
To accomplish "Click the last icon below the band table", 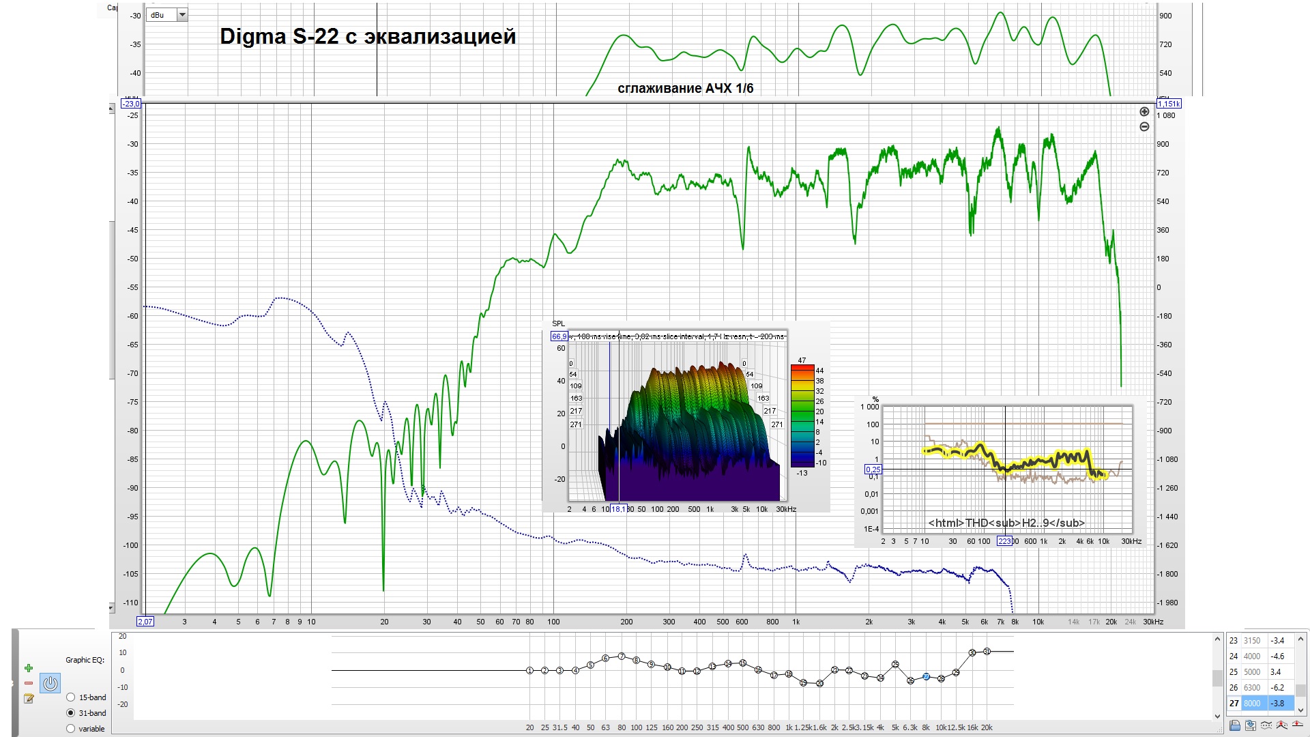I will (1297, 725).
